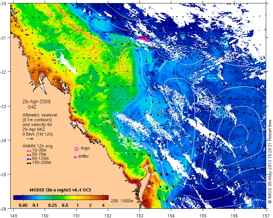Click the '2' colorbar value
The image size is (273, 218).
click(x=90, y=205)
